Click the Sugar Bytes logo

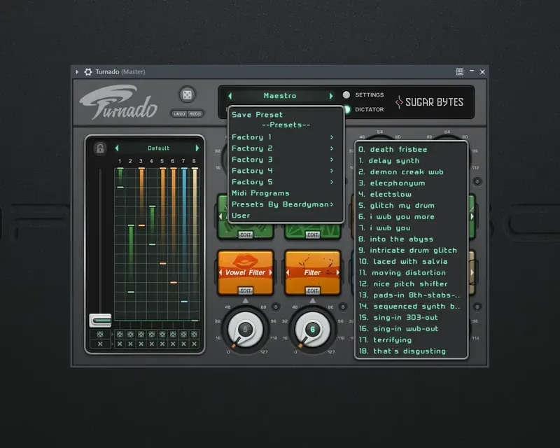[x=430, y=102]
